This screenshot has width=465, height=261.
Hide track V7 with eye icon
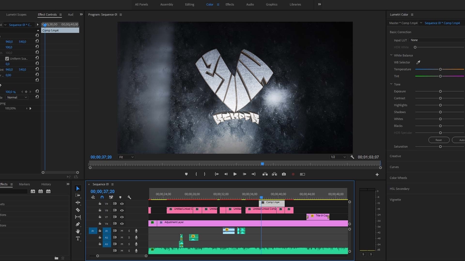coord(122,217)
